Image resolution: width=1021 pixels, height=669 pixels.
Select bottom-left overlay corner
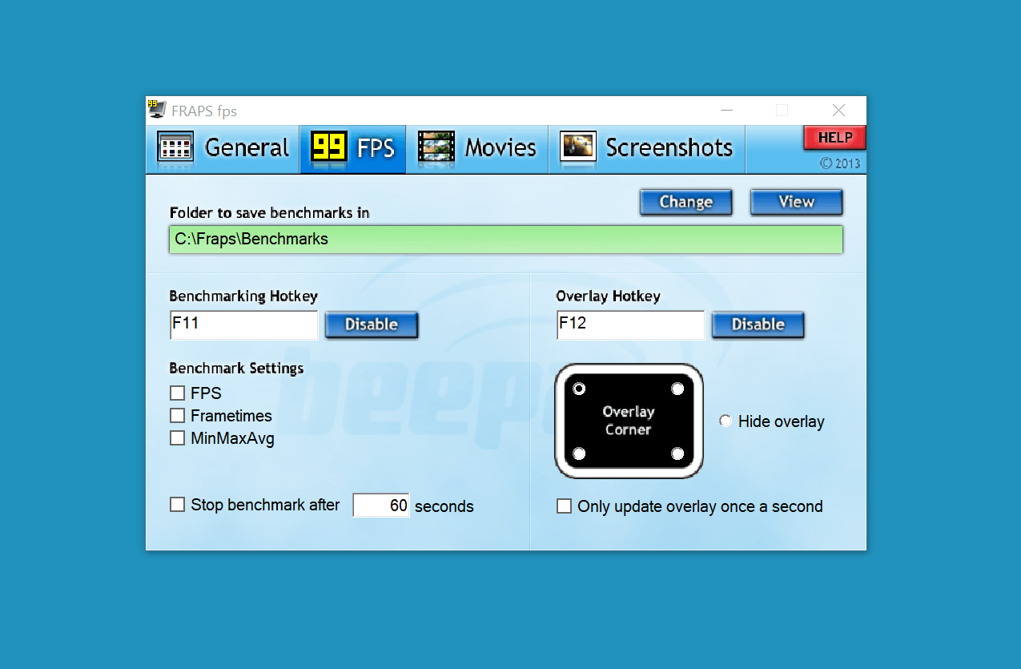(x=579, y=454)
